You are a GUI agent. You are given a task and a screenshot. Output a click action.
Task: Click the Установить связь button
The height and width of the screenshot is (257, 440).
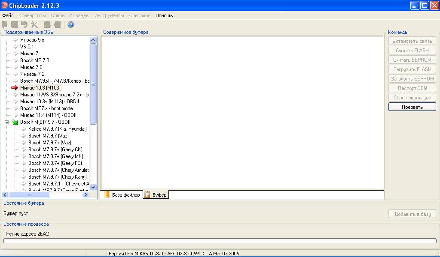(412, 41)
